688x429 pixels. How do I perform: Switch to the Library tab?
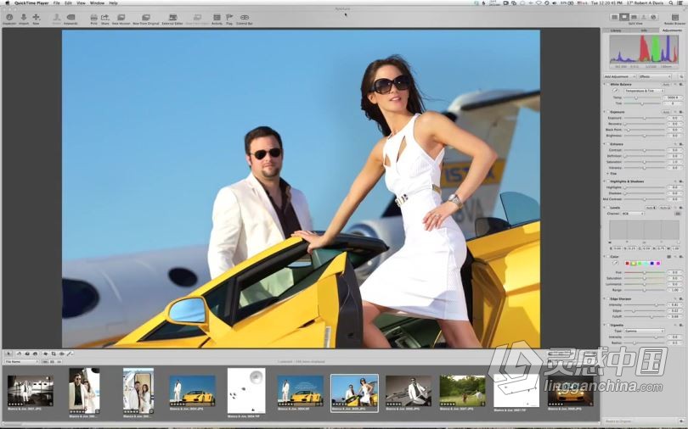click(x=616, y=31)
